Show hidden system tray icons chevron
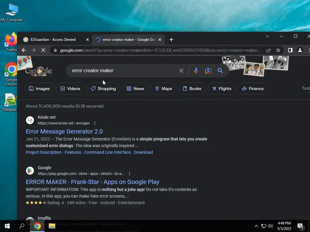Image resolution: width=310 pixels, height=232 pixels. [256, 226]
